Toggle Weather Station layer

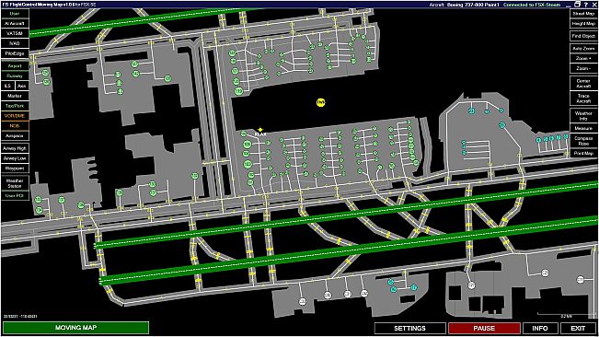coord(15,183)
